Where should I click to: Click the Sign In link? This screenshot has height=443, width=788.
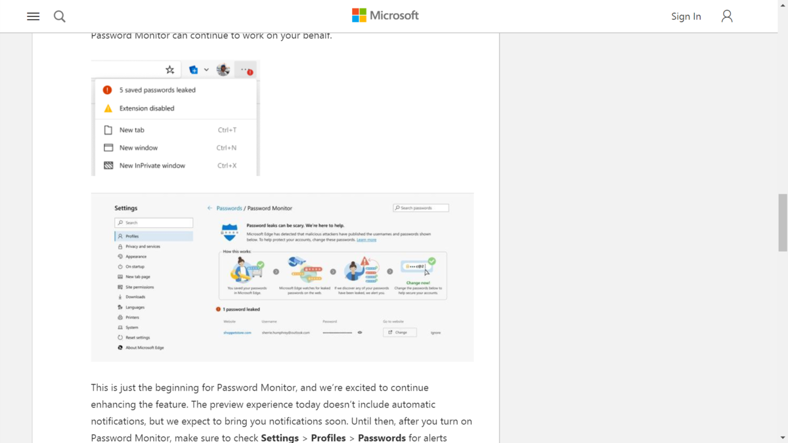point(686,16)
